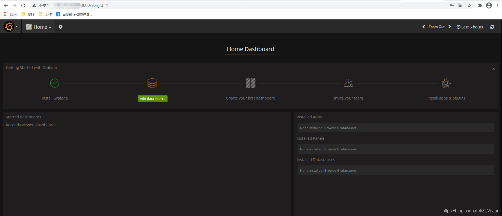Viewport: 502px width, 216px height.
Task: Click the translate page icon
Action: pyautogui.click(x=460, y=5)
